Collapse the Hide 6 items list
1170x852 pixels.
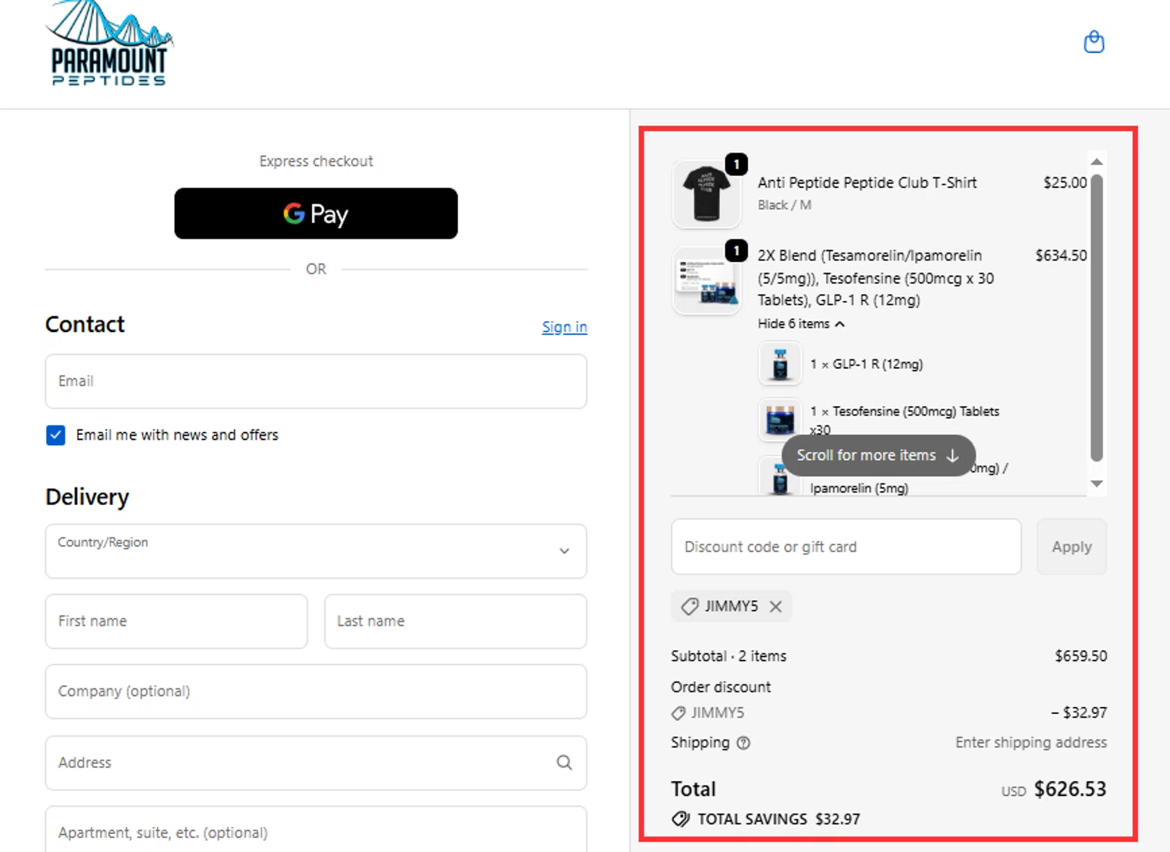tap(801, 323)
